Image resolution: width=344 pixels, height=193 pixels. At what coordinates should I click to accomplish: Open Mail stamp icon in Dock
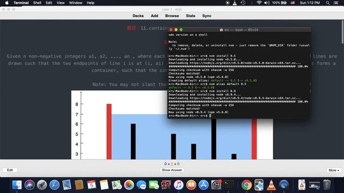tap(67, 185)
